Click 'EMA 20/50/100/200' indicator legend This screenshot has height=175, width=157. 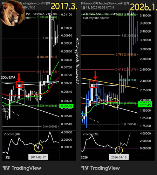pyautogui.click(x=96, y=18)
